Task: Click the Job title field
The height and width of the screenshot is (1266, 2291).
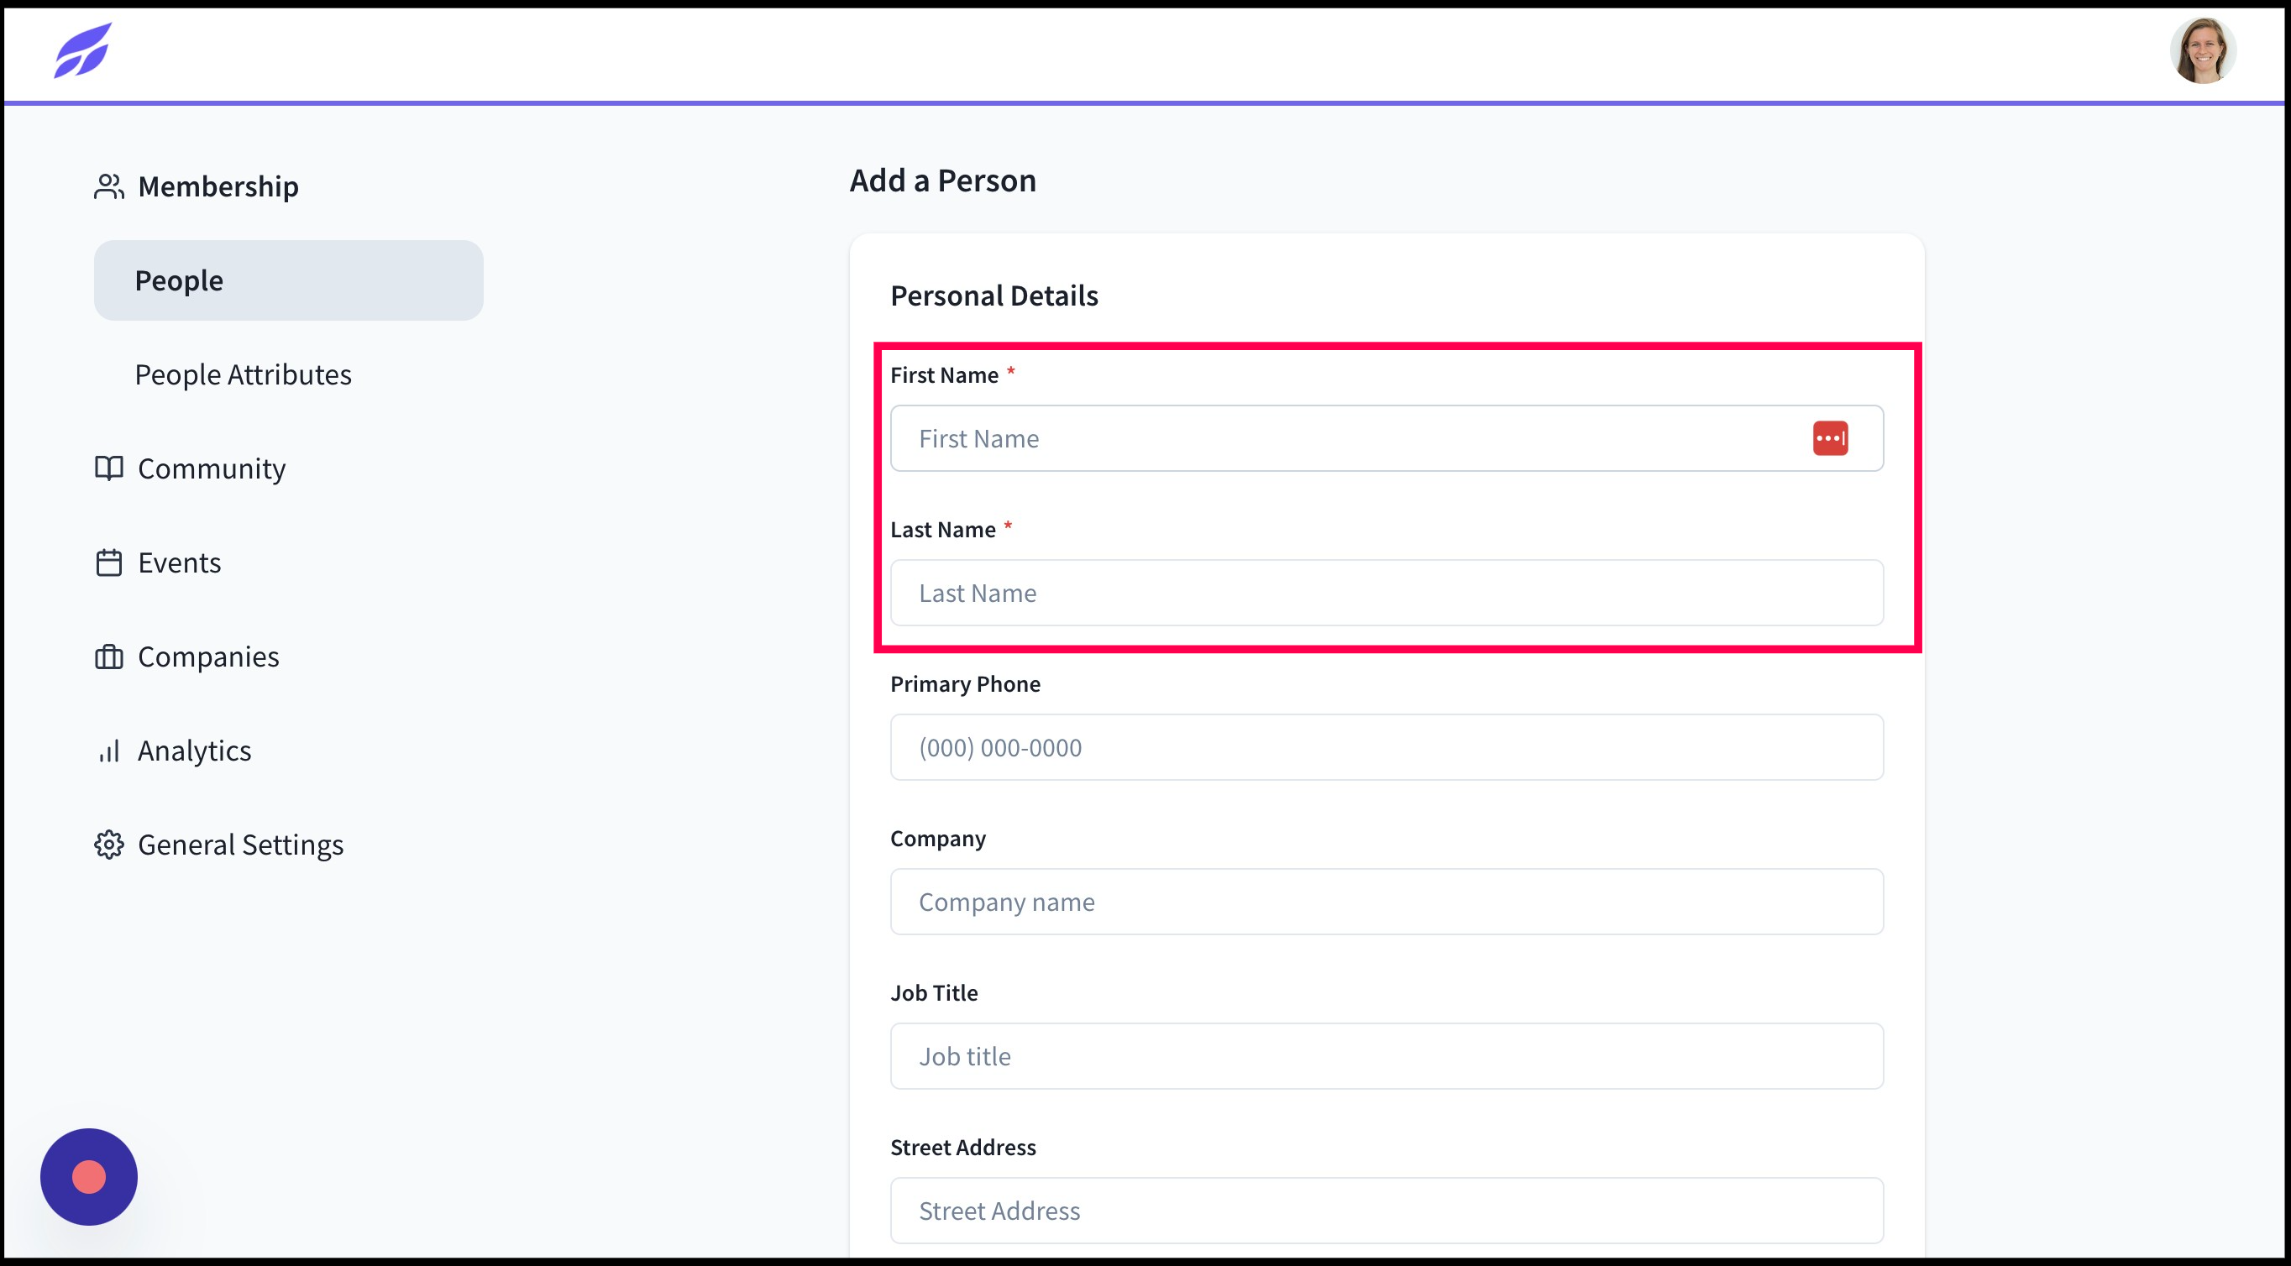Action: [1387, 1056]
